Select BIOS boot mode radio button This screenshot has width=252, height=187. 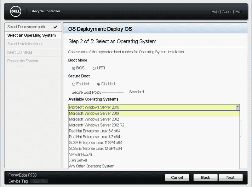point(74,68)
